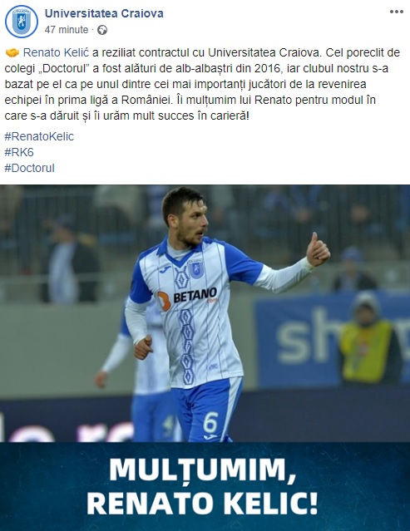Click the blue advertising board in the photo
410x531 pixels.
(332, 341)
